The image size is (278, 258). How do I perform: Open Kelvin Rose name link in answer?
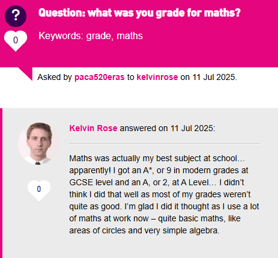click(93, 128)
